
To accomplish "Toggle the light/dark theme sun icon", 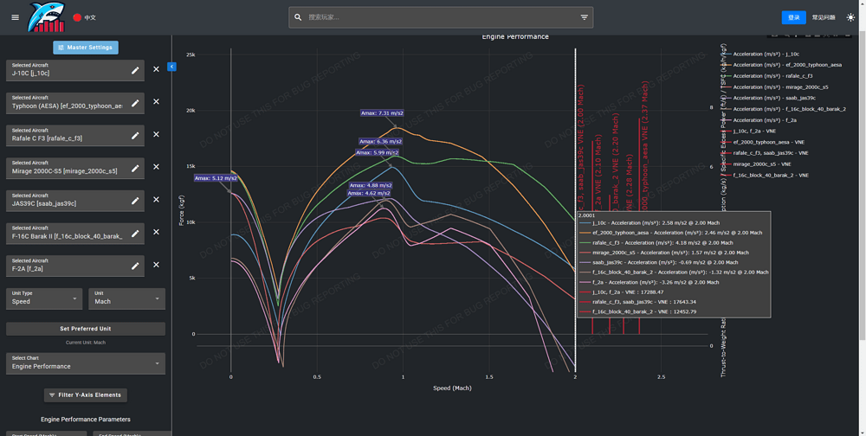I will click(850, 17).
